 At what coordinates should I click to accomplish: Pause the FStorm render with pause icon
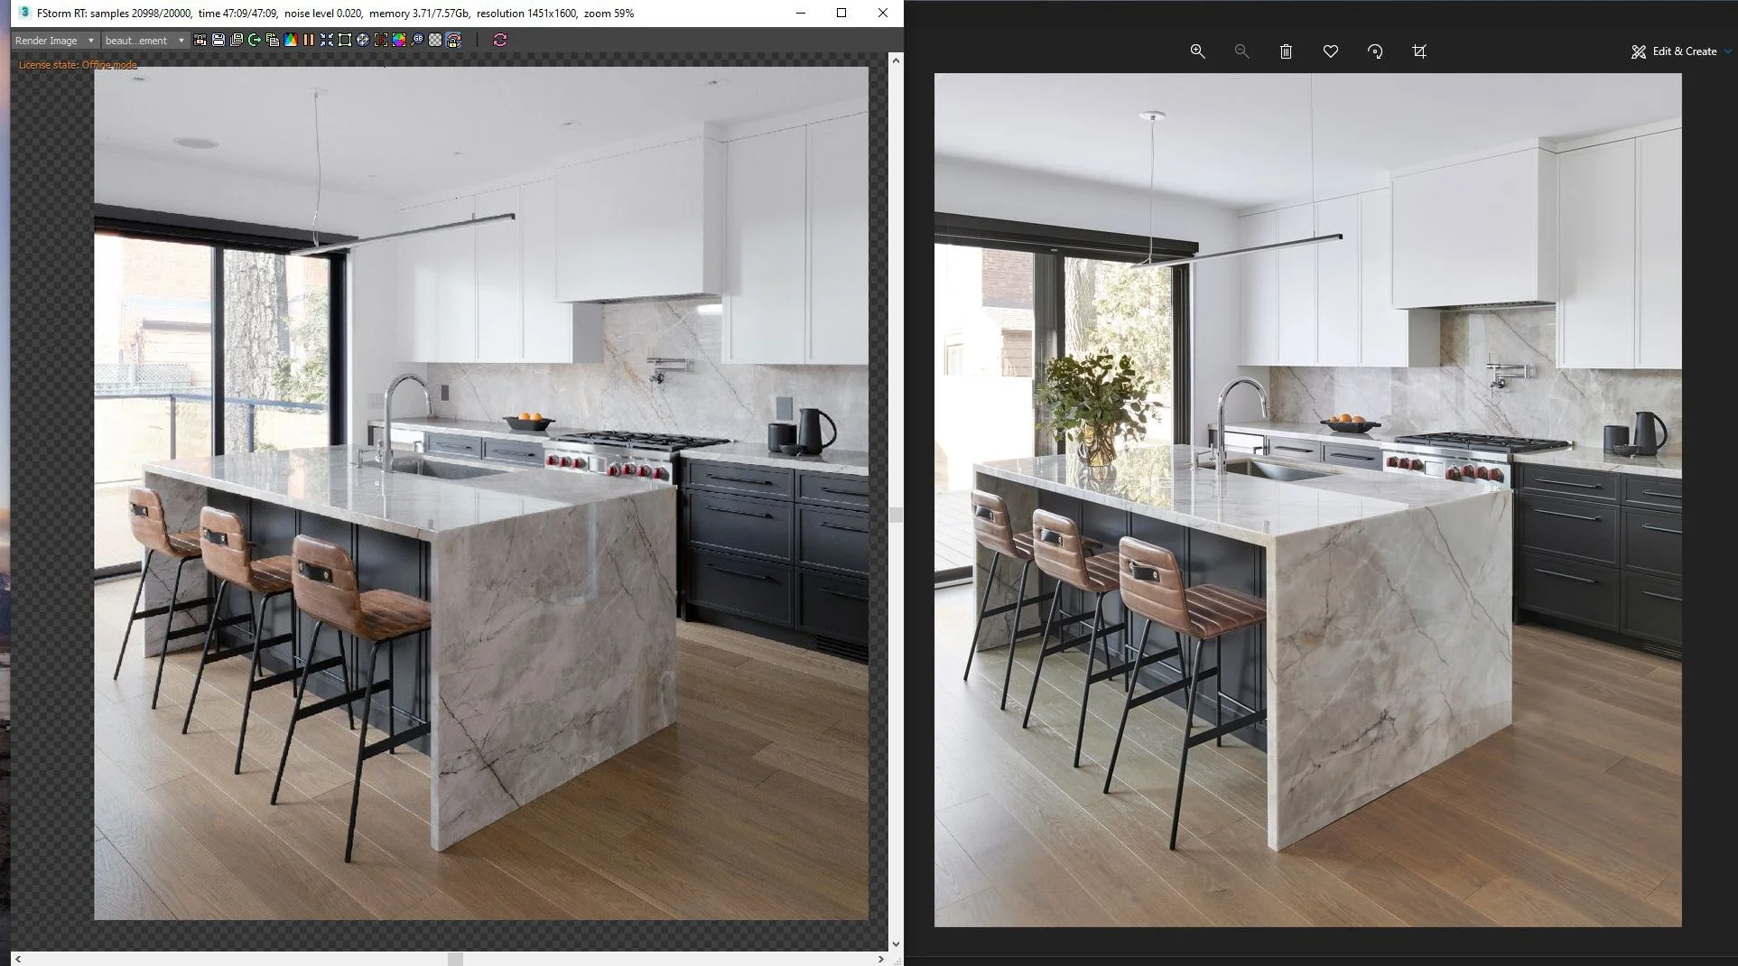click(308, 40)
